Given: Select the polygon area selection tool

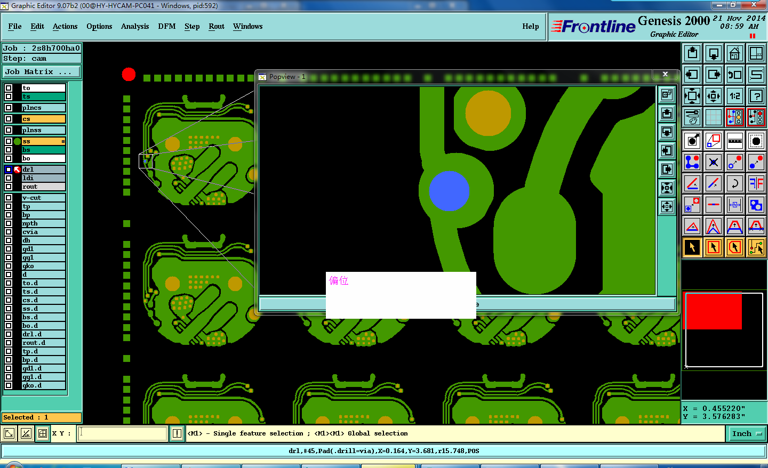Looking at the screenshot, I should tap(735, 247).
